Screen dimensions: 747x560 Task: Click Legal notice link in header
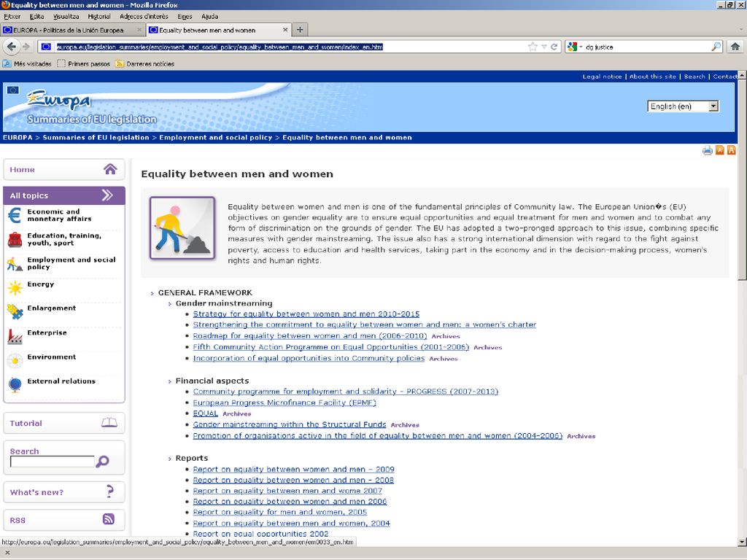pyautogui.click(x=602, y=76)
